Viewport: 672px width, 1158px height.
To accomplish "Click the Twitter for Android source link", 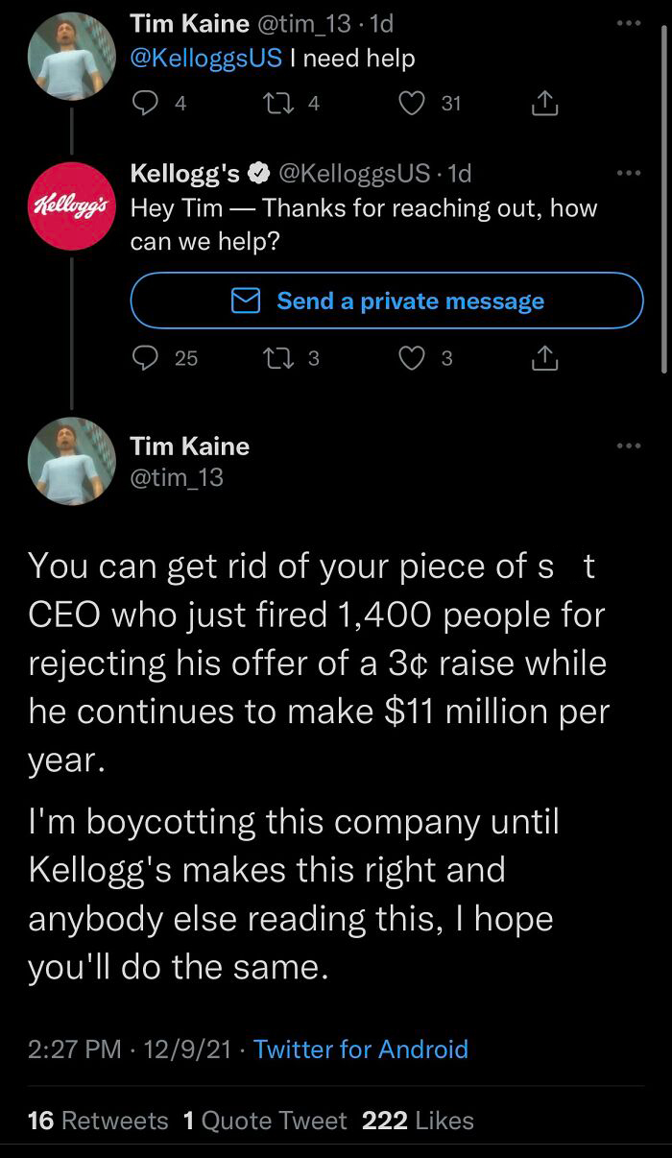I will 360,1049.
